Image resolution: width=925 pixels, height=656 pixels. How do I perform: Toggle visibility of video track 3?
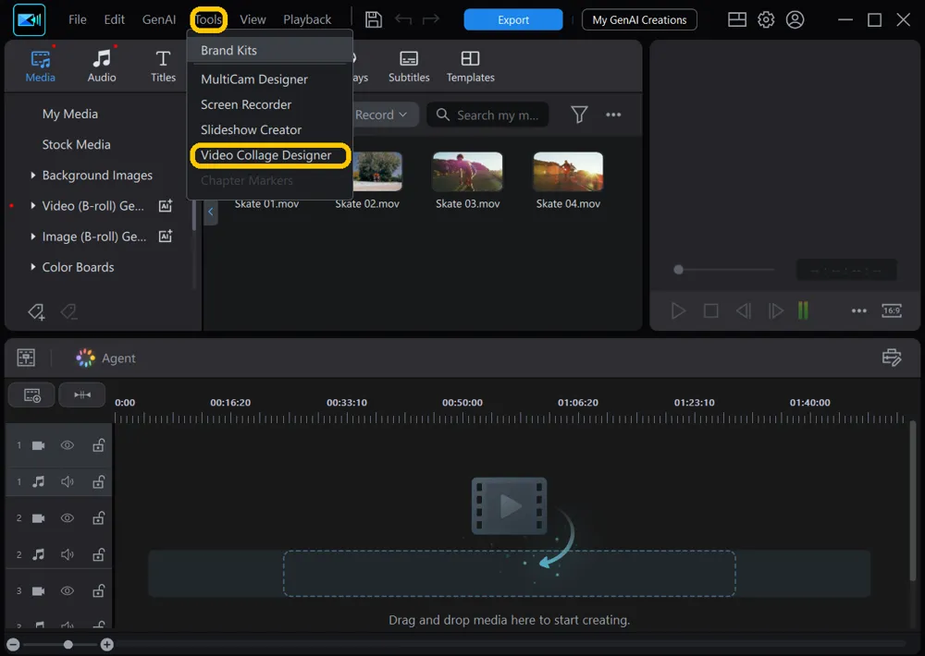pos(68,590)
